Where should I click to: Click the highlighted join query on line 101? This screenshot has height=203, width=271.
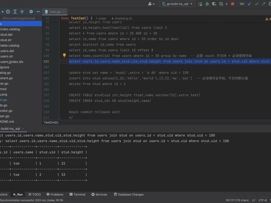(170, 62)
